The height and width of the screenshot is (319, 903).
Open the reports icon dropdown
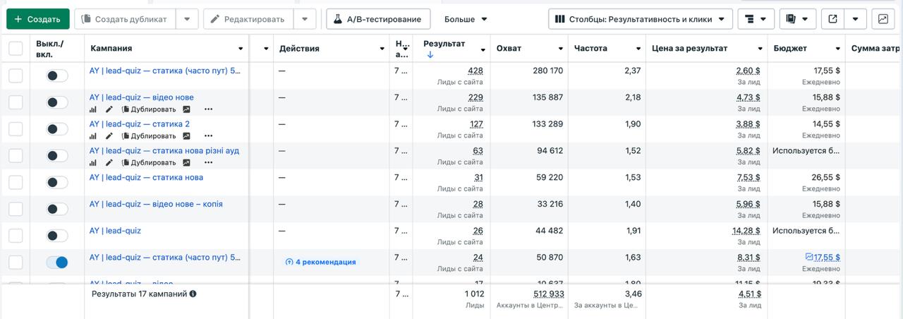pos(799,19)
